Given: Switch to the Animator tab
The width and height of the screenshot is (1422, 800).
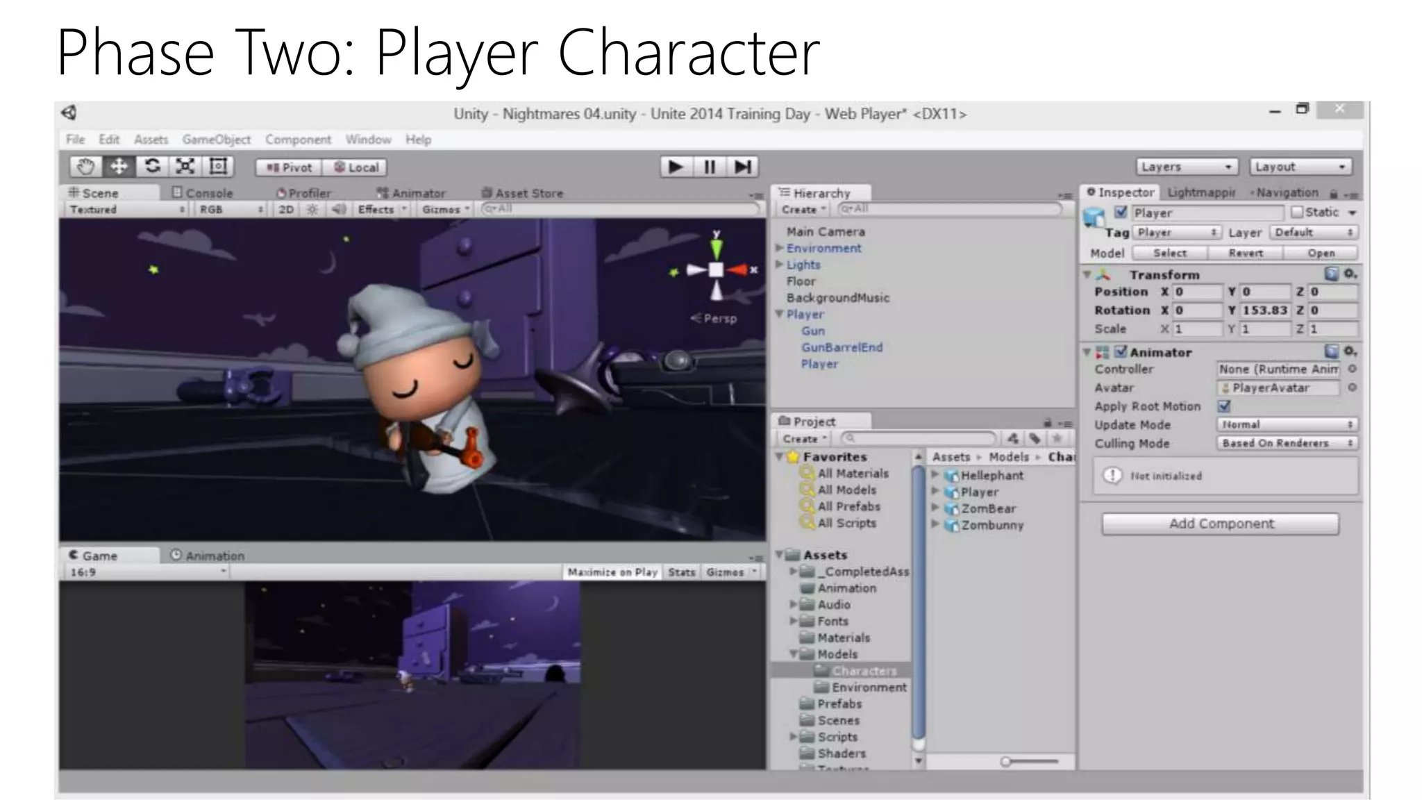Looking at the screenshot, I should point(411,193).
